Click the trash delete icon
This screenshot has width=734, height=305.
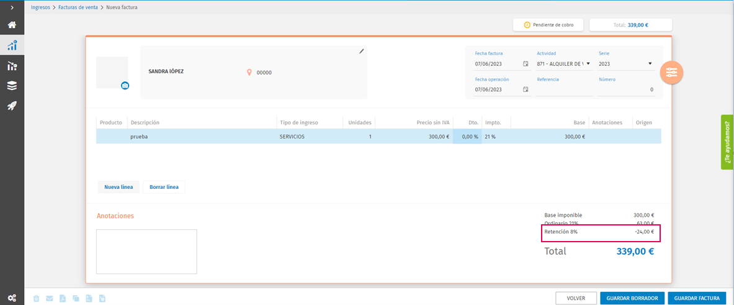[x=36, y=298]
